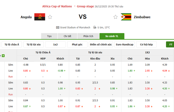Screen dimensions: 174x112
Task: Select the Cơ hội kép filter
Action: click(x=146, y=44)
